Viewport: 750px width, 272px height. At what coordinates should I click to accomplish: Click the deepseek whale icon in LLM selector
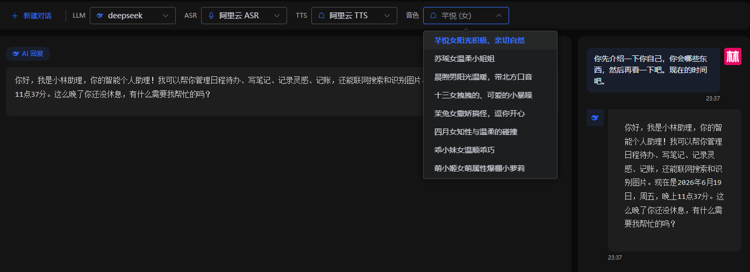[x=100, y=16]
